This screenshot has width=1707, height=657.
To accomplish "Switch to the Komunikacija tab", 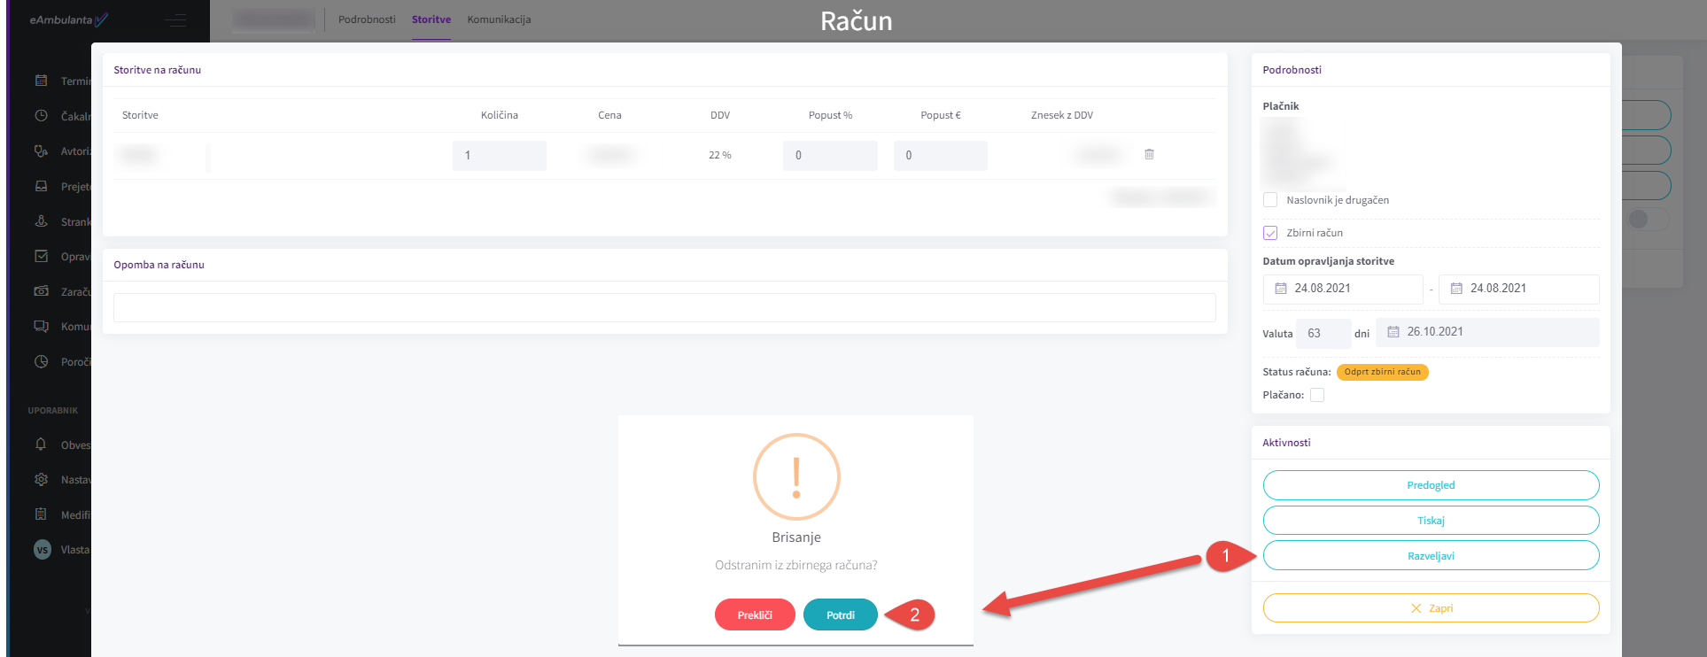I will click(x=499, y=19).
